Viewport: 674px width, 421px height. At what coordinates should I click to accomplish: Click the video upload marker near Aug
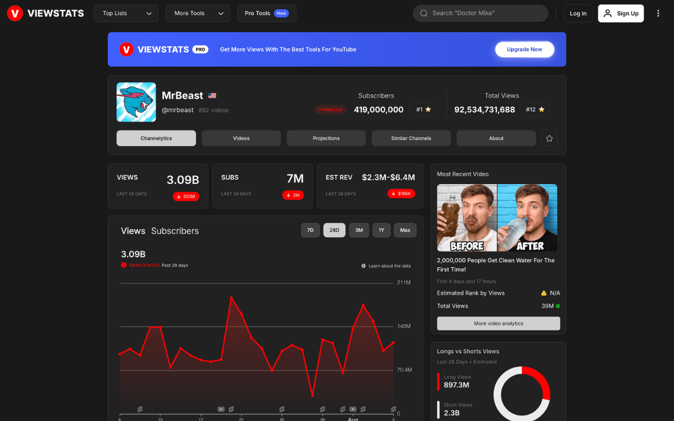pos(353,409)
